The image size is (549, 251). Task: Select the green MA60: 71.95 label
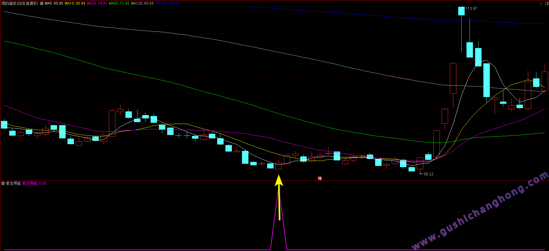119,3
